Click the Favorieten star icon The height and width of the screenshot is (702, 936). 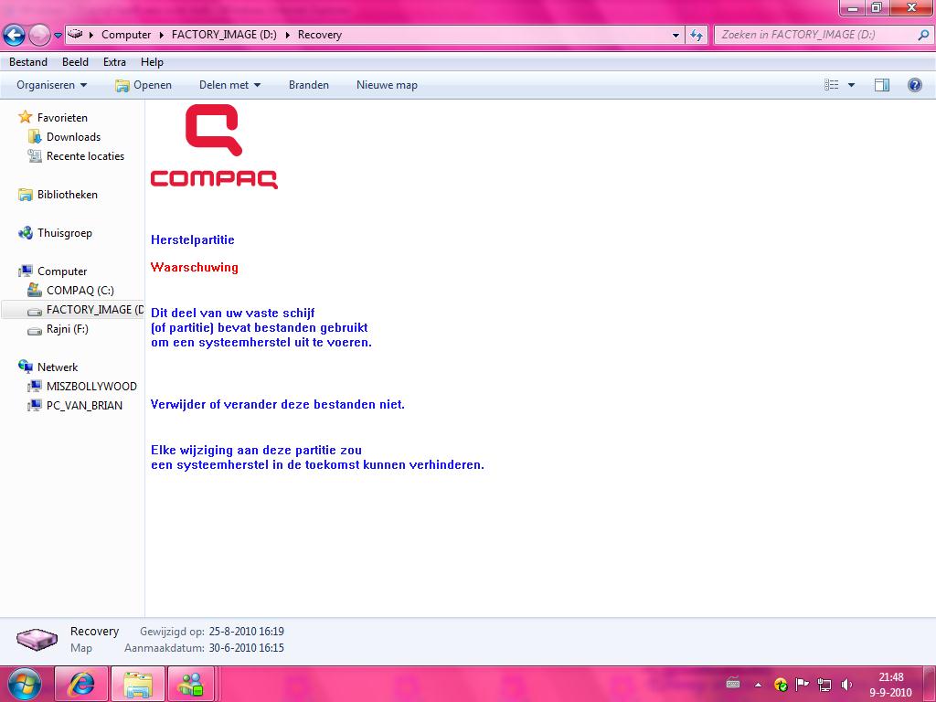(25, 117)
